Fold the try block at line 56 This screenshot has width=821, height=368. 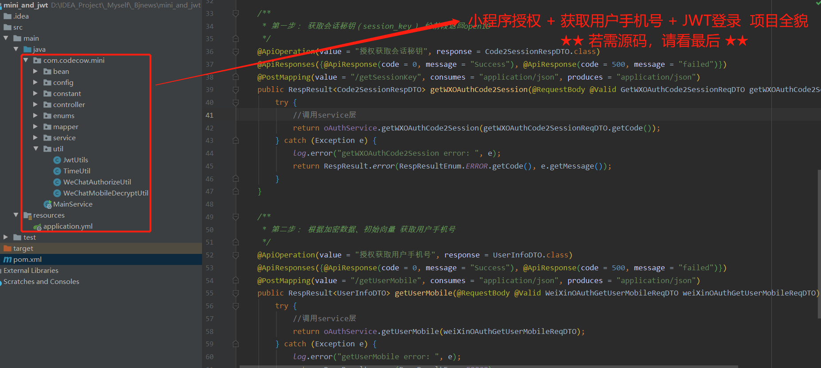pos(236,306)
